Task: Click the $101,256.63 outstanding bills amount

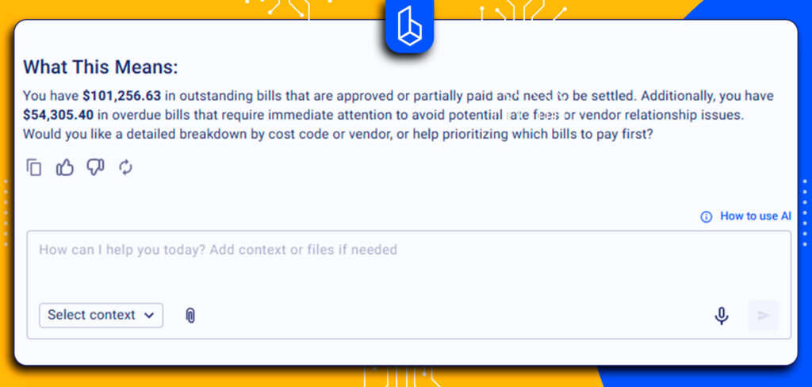Action: tap(121, 96)
